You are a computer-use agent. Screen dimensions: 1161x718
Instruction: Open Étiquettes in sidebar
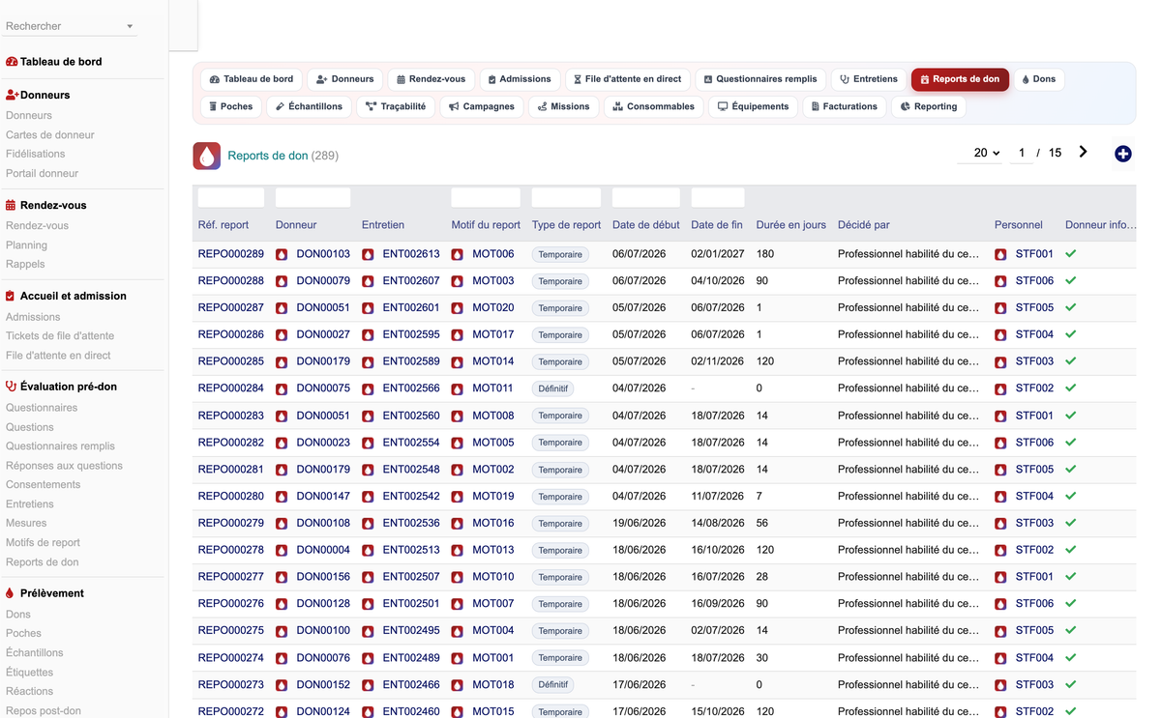29,673
